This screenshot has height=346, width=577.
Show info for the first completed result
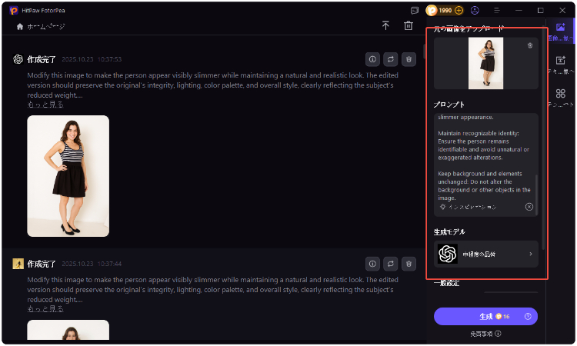[x=372, y=59]
